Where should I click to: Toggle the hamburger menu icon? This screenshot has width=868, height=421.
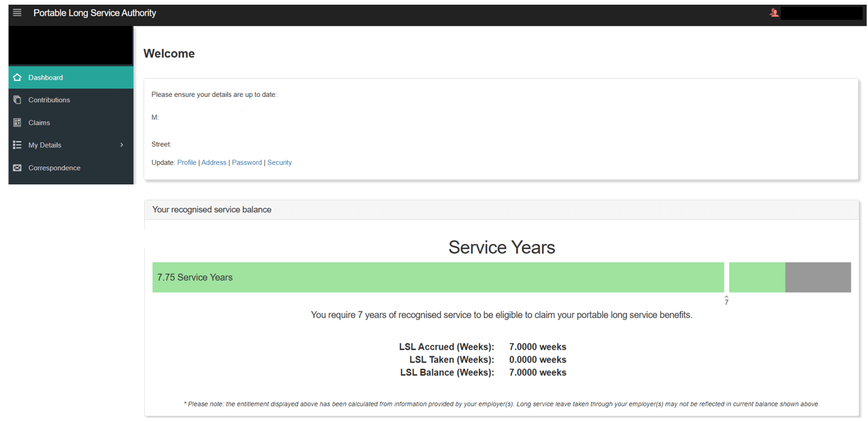(x=17, y=13)
